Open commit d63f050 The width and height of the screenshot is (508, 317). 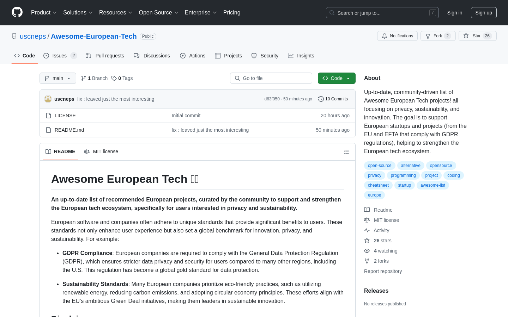click(x=272, y=99)
